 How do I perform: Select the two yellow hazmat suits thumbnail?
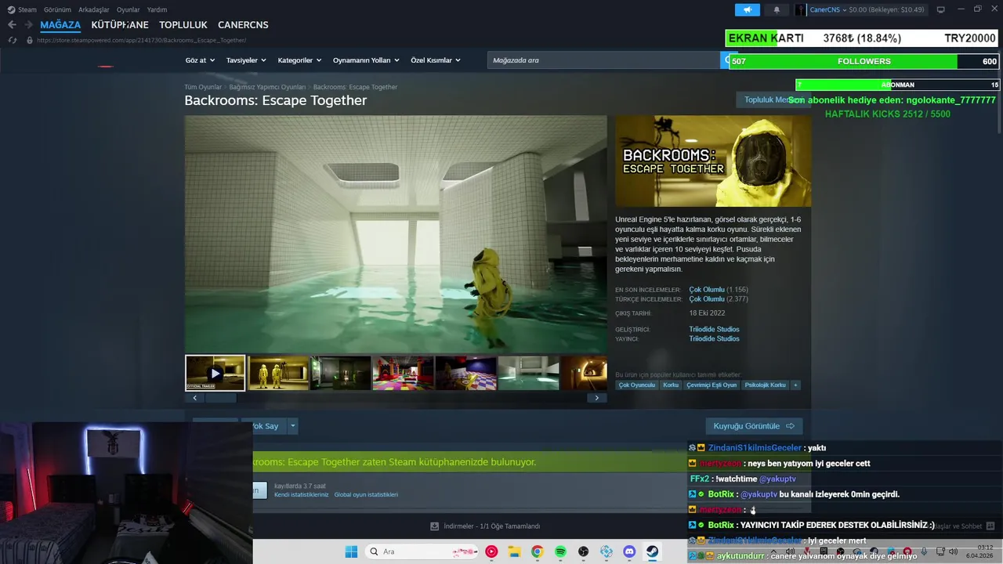point(278,373)
